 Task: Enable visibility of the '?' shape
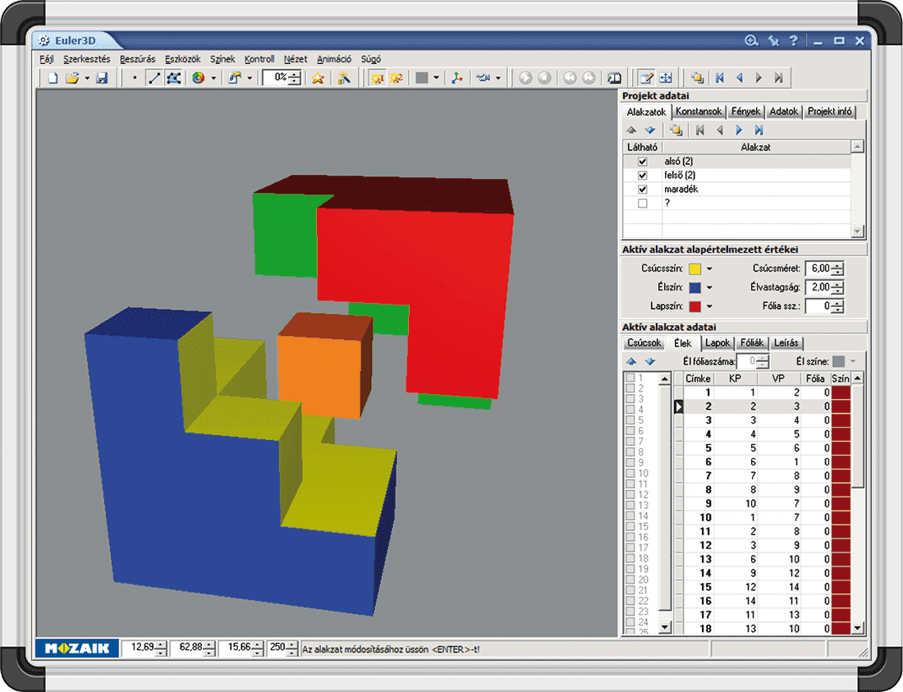click(643, 203)
